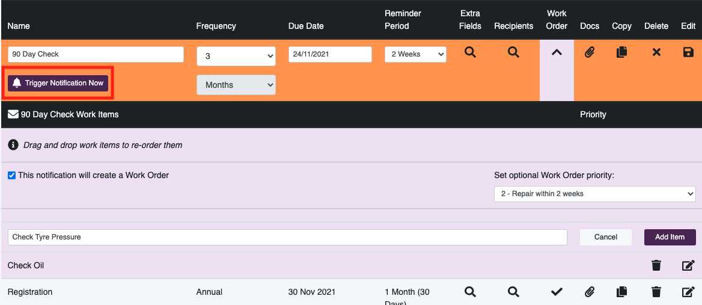Click the Check Tyre Pressure input field
The image size is (702, 305).
[x=287, y=237]
